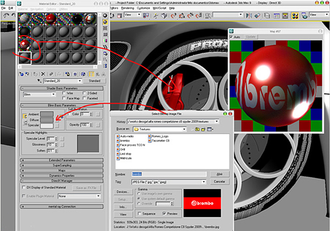Click View button in file dialog
This screenshot has width=330, height=231.
click(123, 215)
